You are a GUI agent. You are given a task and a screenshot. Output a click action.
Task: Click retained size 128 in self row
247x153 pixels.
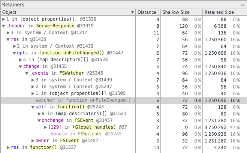pyautogui.click(x=222, y=107)
